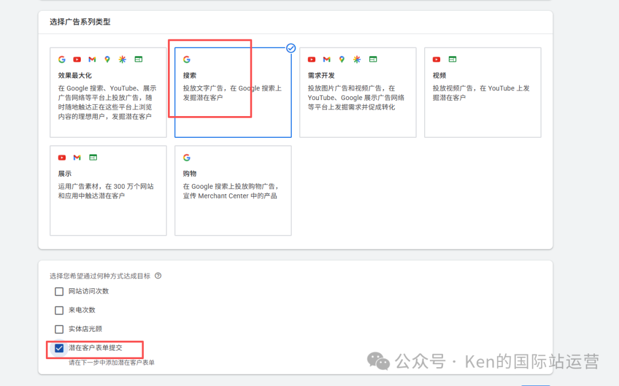The width and height of the screenshot is (619, 386).
Task: Click the Google icon in 购物 card
Action: (x=187, y=158)
